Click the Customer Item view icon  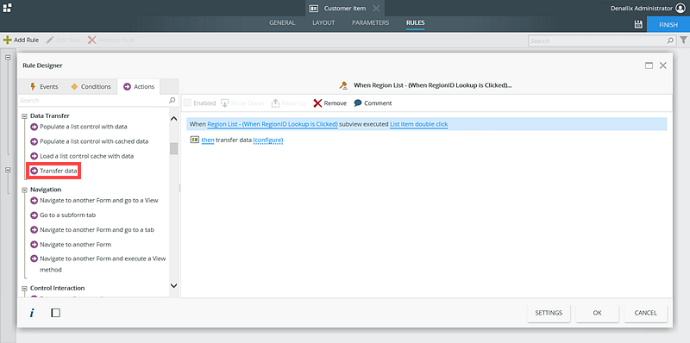(x=313, y=9)
